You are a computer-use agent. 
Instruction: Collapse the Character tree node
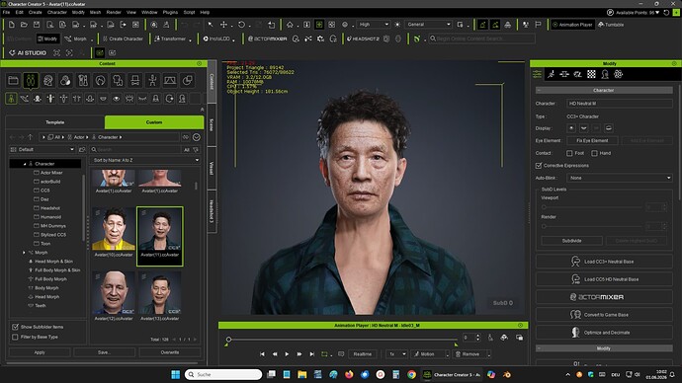pyautogui.click(x=25, y=164)
